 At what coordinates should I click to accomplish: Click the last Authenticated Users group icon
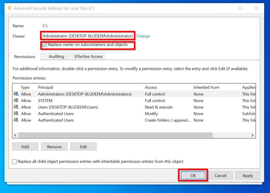click(16, 120)
